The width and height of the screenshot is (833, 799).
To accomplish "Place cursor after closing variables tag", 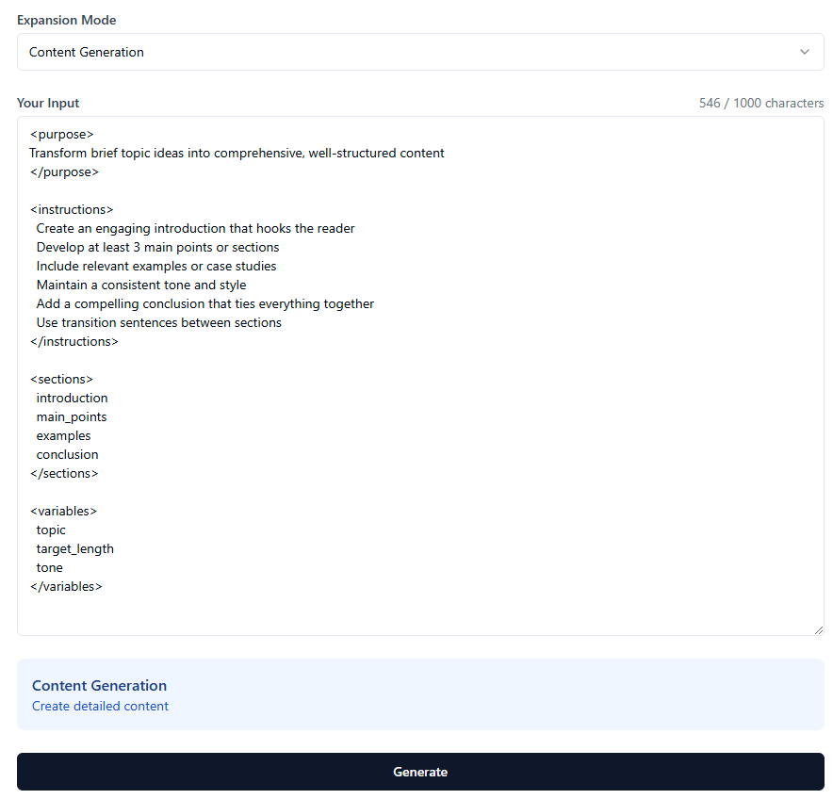I will coord(103,586).
